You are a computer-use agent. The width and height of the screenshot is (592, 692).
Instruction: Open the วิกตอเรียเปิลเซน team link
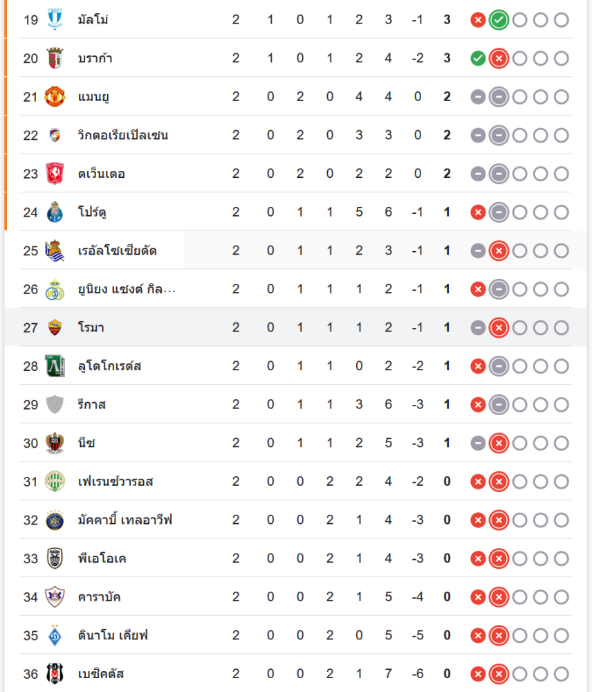pyautogui.click(x=123, y=135)
